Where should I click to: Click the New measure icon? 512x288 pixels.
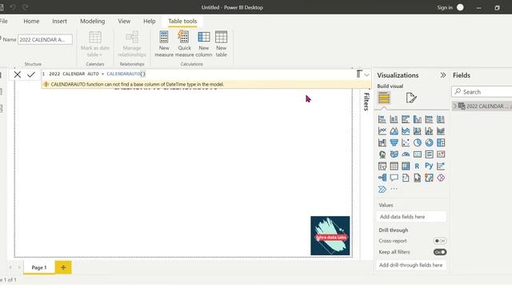tap(164, 38)
